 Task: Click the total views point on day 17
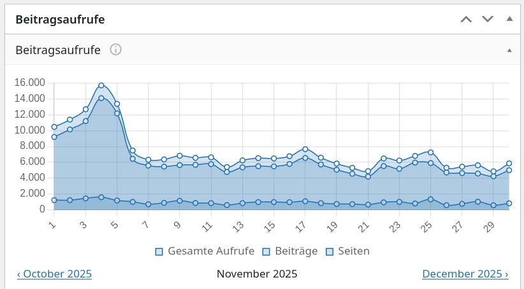click(x=305, y=149)
